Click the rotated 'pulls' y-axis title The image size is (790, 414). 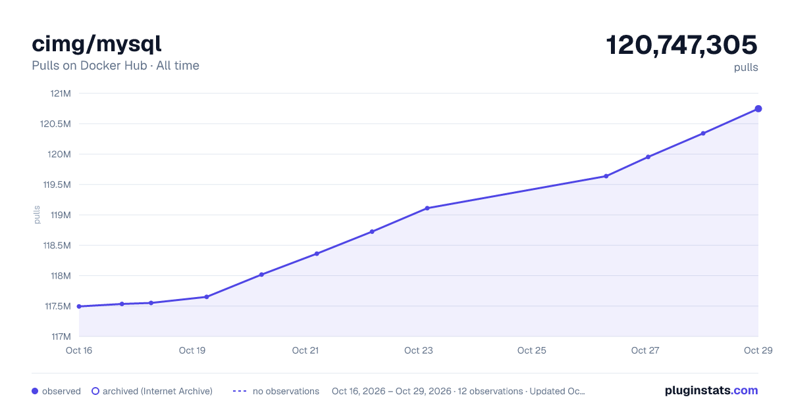point(37,215)
